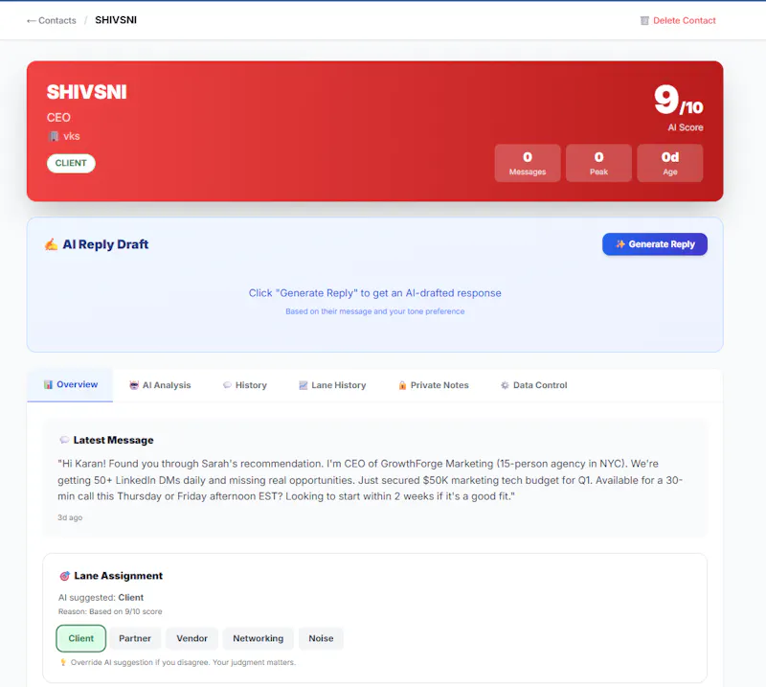Click the SHIVSNI breadcrumb title
This screenshot has height=687, width=766.
(x=116, y=20)
